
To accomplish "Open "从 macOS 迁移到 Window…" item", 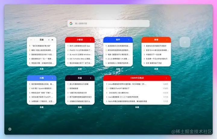I will tap(80, 55).
